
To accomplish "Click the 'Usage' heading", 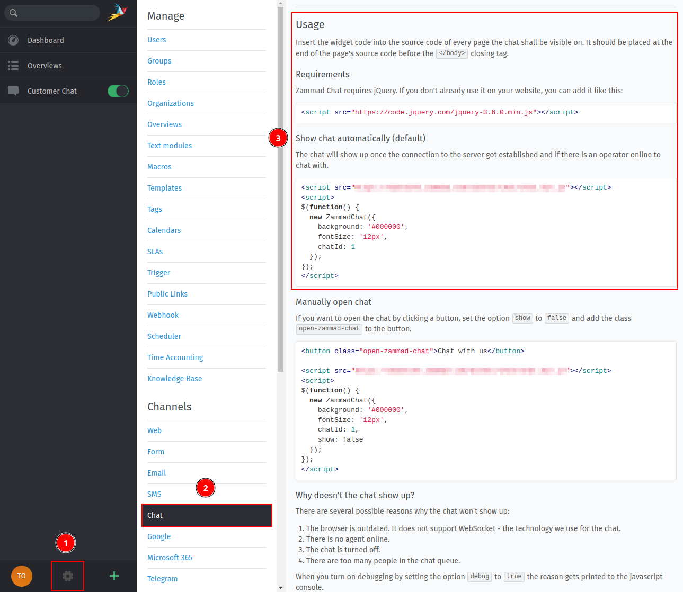I will pos(310,24).
